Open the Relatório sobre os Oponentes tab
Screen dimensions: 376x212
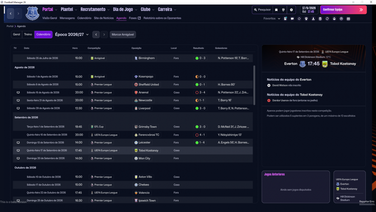(x=162, y=18)
